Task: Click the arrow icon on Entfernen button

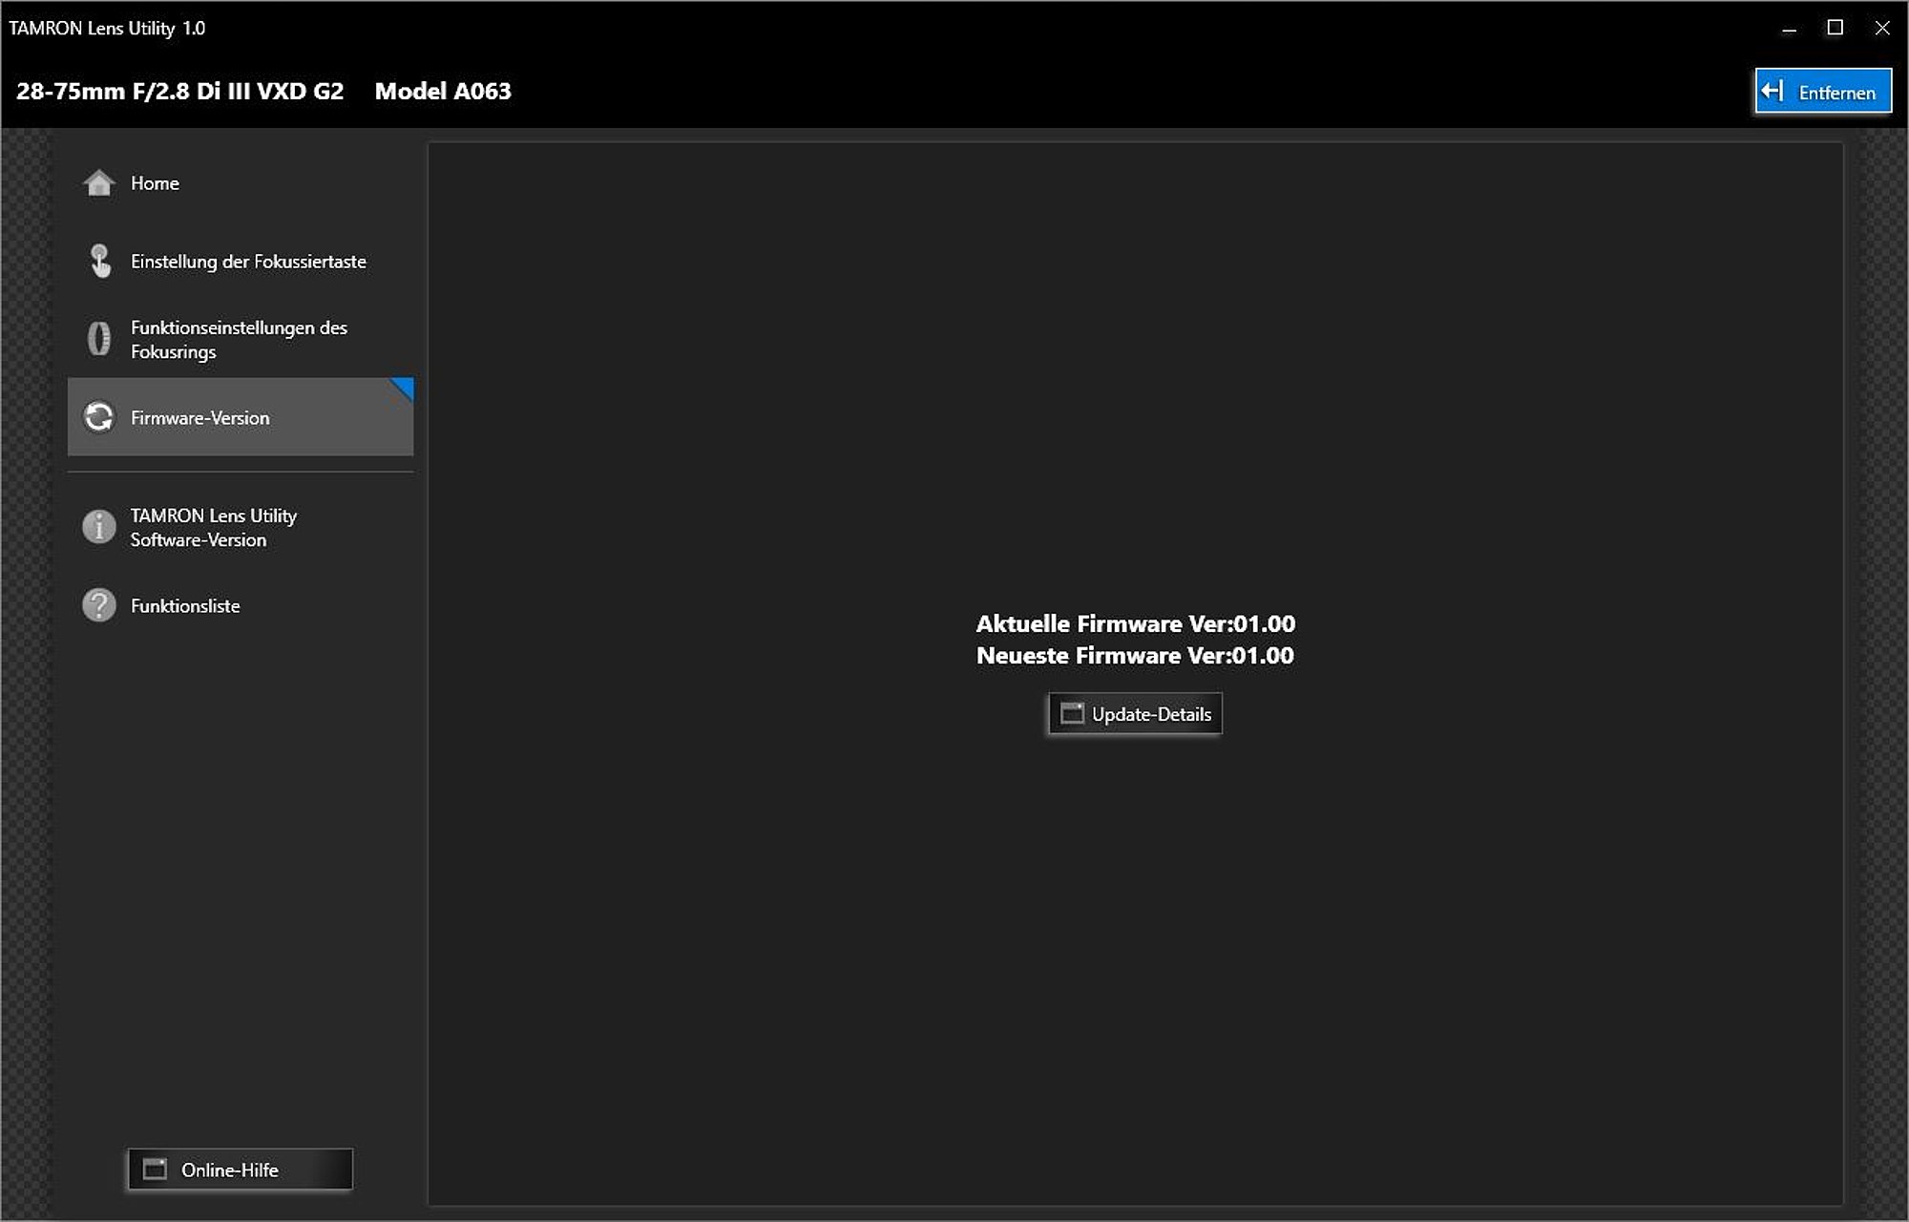Action: click(x=1773, y=91)
